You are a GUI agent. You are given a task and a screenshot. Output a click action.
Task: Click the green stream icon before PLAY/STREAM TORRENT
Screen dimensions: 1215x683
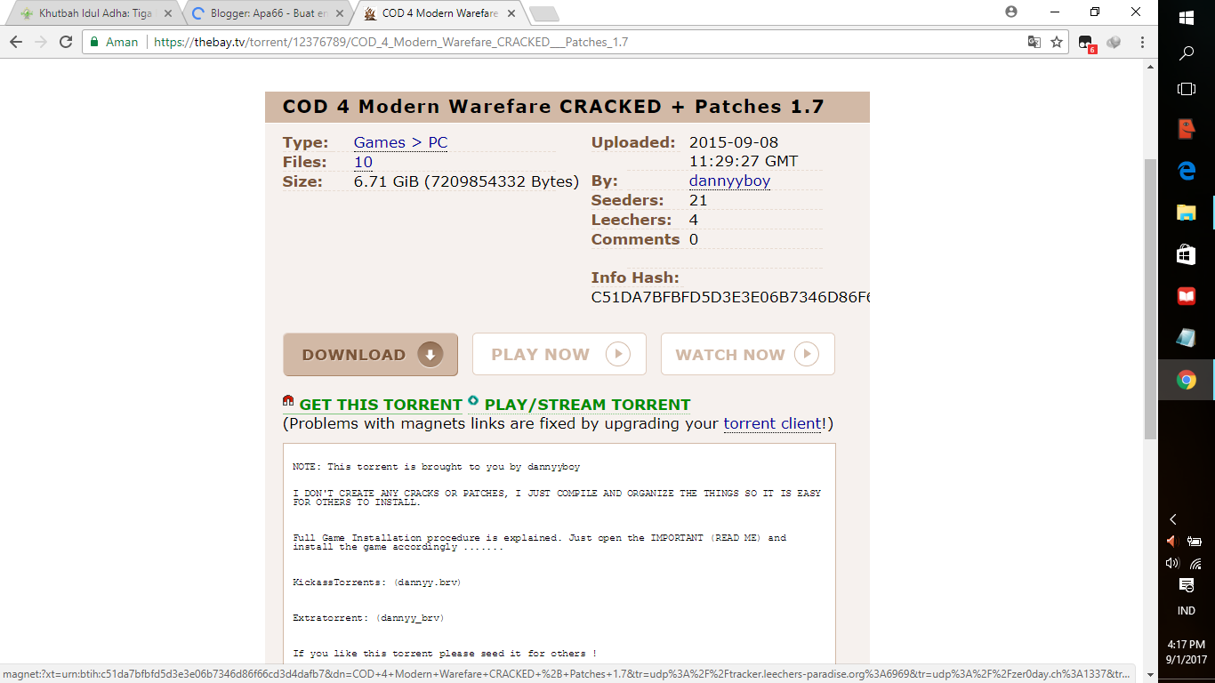(472, 404)
